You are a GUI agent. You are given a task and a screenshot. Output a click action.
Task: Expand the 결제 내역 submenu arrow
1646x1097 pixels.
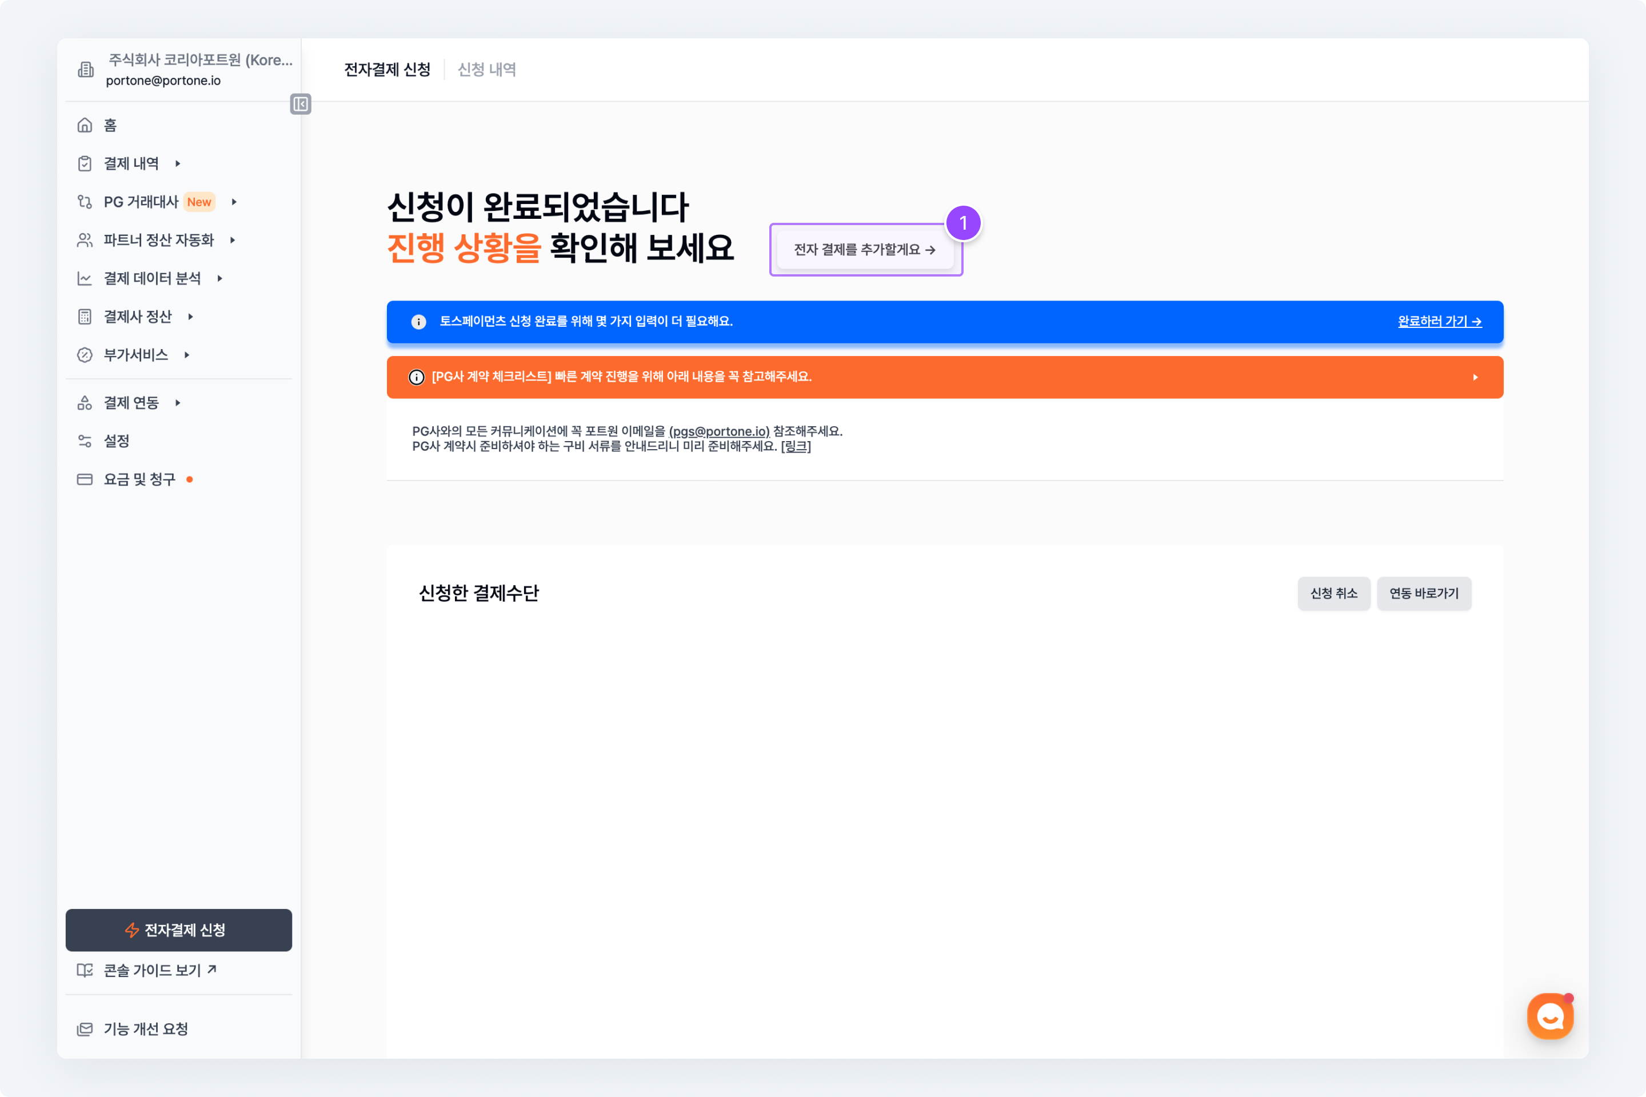(x=178, y=164)
